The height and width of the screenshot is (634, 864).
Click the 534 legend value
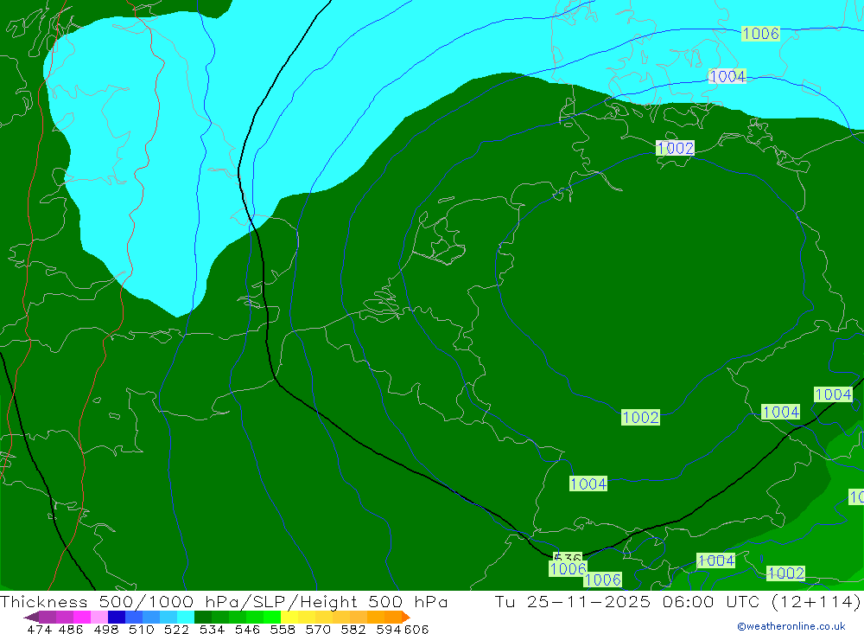point(212,629)
